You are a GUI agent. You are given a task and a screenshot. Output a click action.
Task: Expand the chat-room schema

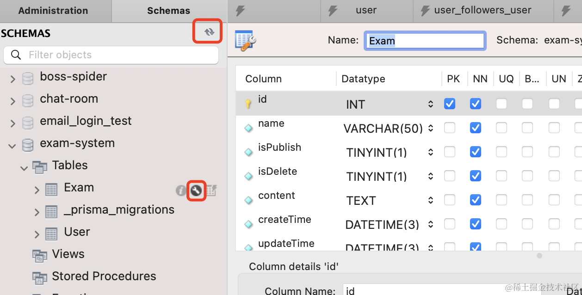(x=12, y=101)
